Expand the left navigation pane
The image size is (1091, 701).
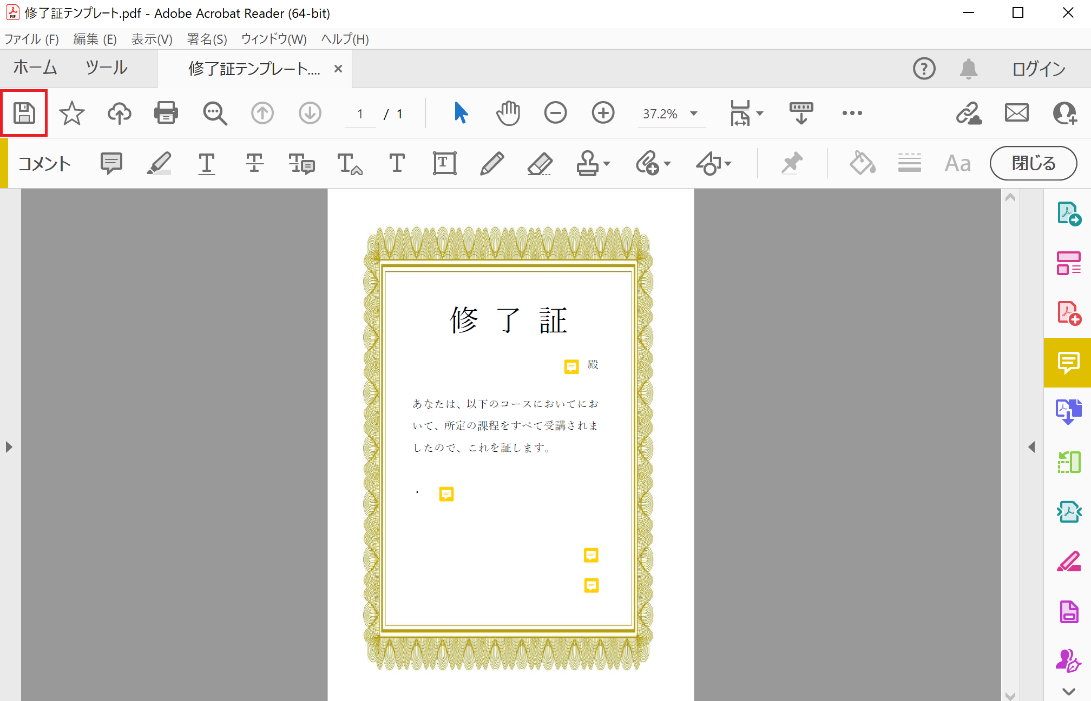click(x=9, y=447)
